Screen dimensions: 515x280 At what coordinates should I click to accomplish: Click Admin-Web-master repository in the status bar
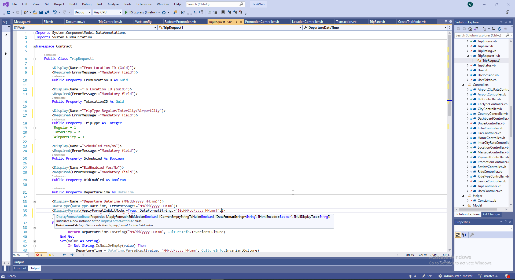tap(455, 276)
